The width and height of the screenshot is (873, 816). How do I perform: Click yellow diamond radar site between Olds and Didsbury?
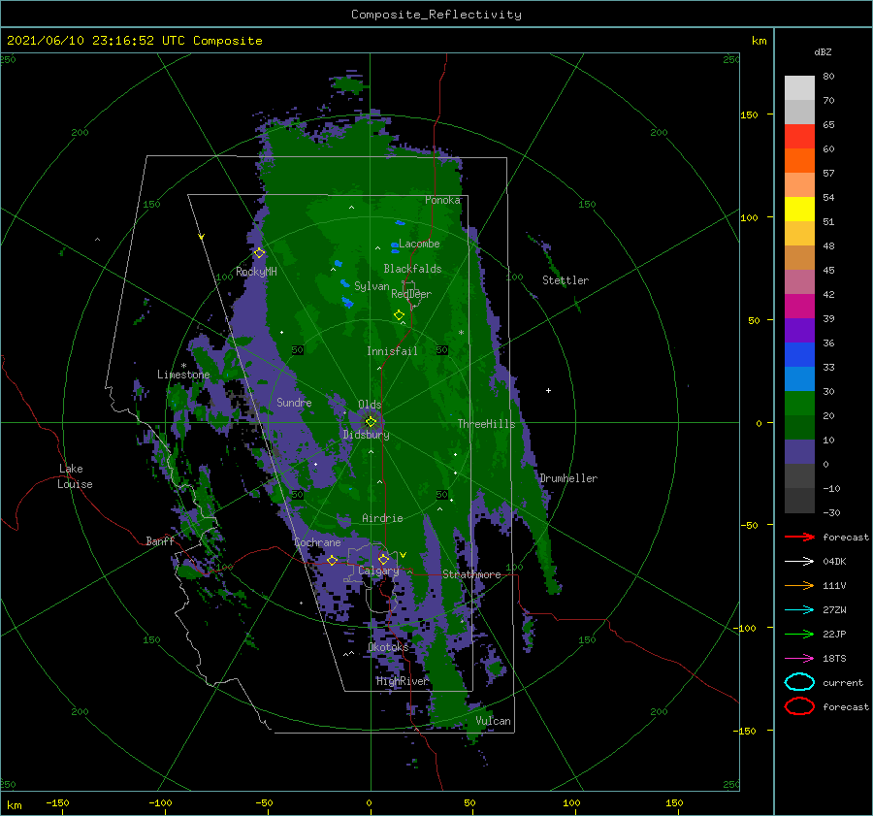371,422
